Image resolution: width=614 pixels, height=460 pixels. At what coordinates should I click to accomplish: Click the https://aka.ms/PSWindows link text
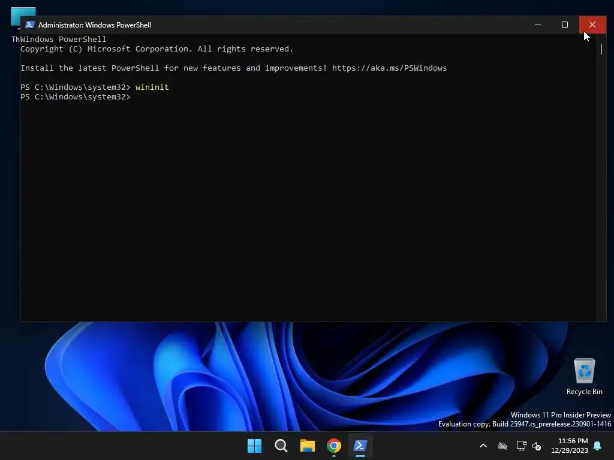[389, 68]
